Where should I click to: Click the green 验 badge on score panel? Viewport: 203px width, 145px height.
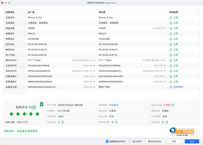click(41, 105)
